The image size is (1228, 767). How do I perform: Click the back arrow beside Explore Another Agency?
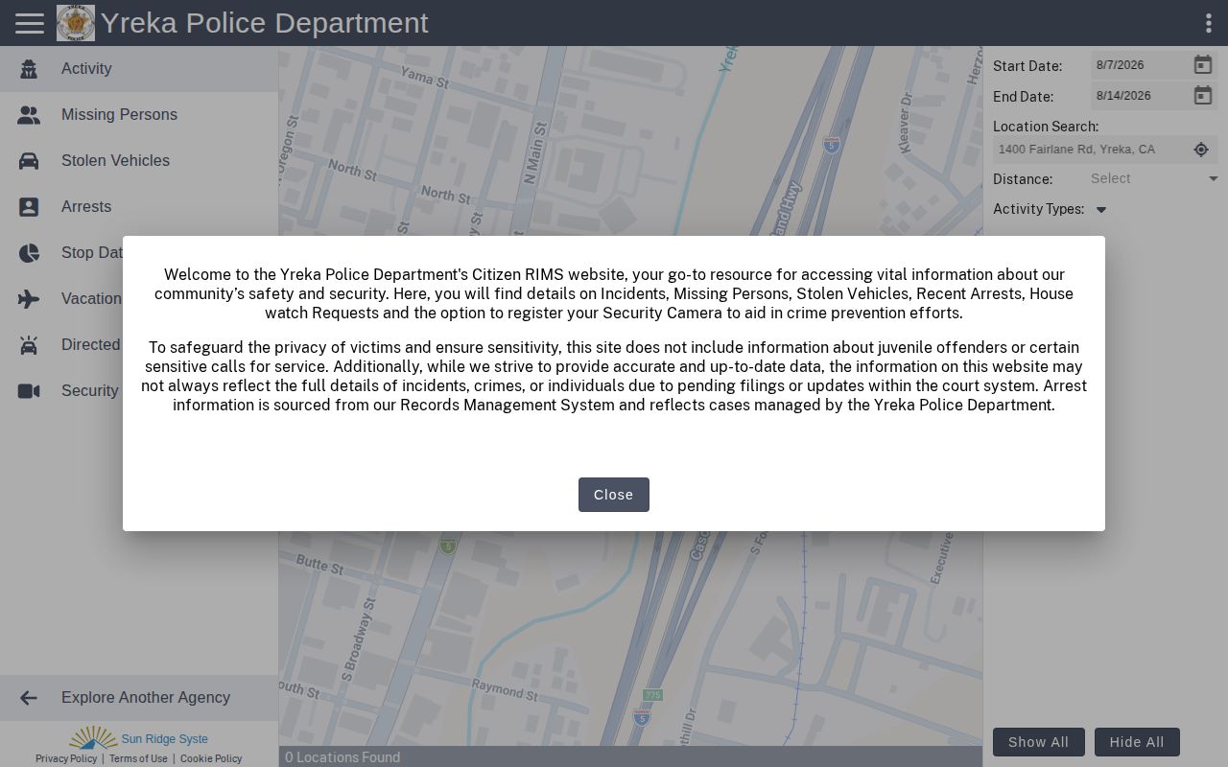pyautogui.click(x=29, y=698)
